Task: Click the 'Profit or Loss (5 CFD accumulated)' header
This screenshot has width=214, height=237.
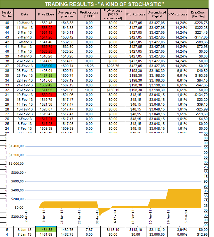Action: pos(113,14)
